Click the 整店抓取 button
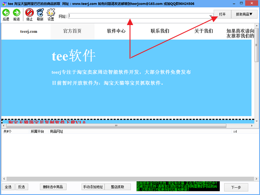The image size is (260, 195). pos(117,187)
